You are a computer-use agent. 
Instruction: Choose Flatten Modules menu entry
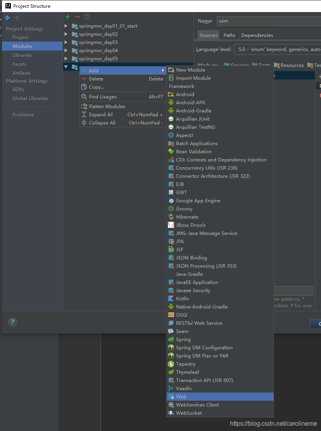coord(123,106)
